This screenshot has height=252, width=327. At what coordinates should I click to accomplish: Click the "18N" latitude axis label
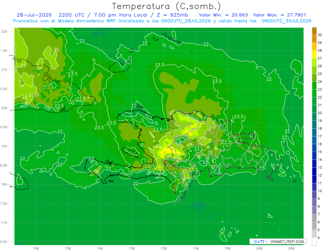[x=4, y=184]
